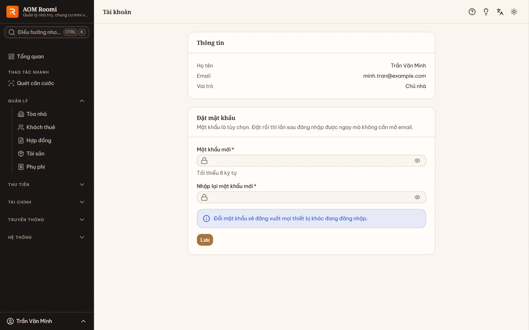Click the AOM Roomi logo icon
This screenshot has width=529, height=330.
click(12, 12)
